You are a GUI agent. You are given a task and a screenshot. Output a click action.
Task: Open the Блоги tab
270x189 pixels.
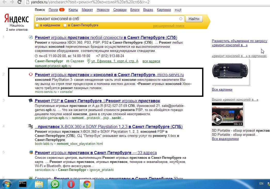coord(135,10)
